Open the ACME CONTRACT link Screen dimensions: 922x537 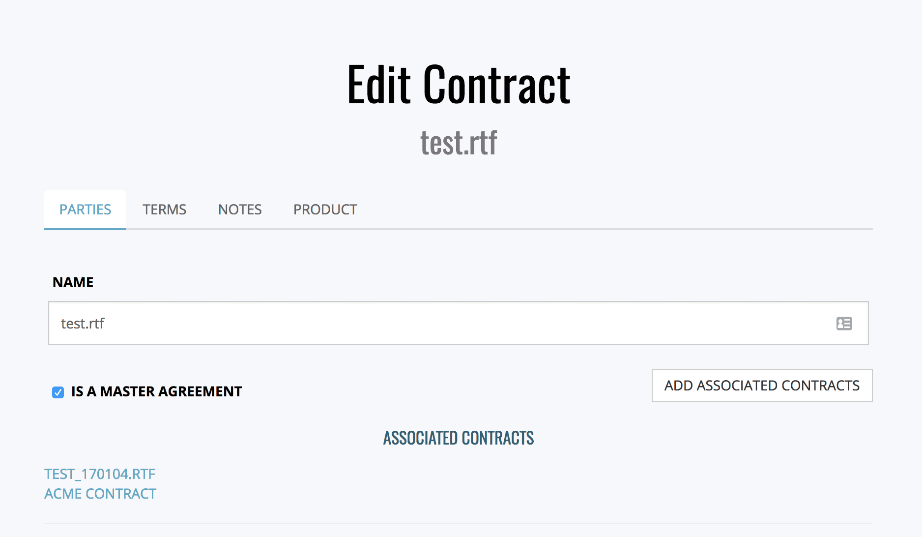click(100, 494)
